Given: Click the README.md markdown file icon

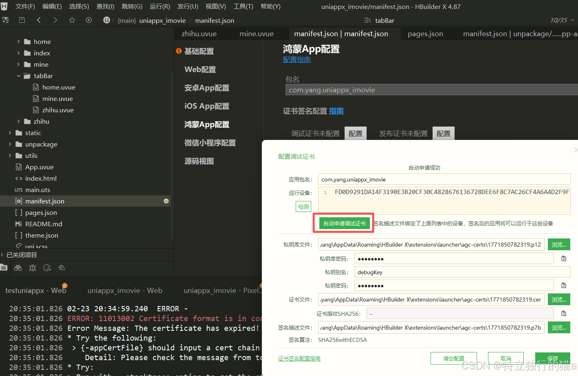Looking at the screenshot, I should tap(19, 224).
